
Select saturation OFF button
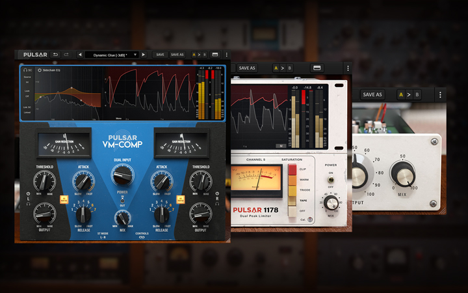(292, 211)
